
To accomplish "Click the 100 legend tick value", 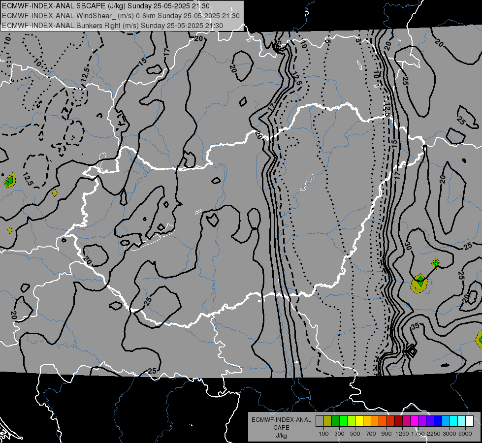I will [323, 434].
